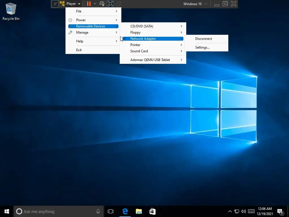289x217 pixels.
Task: Expand the Sound Card device submenu
Action: coord(153,51)
